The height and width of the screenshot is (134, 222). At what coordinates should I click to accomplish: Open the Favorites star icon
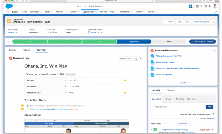[x=190, y=6]
